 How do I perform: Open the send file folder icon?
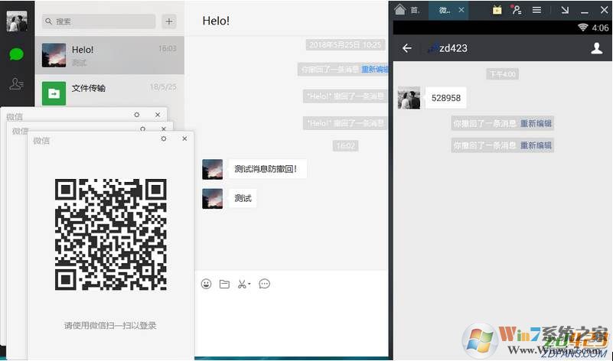[224, 284]
